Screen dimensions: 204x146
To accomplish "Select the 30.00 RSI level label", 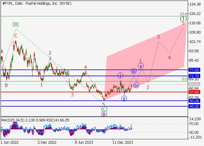I will click(194, 133).
